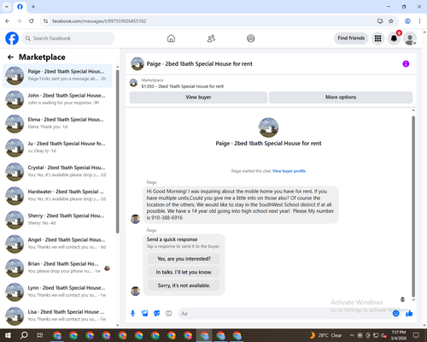Show hidden system tray icons
Screen dimensions: 427x342
[x=352, y=335]
